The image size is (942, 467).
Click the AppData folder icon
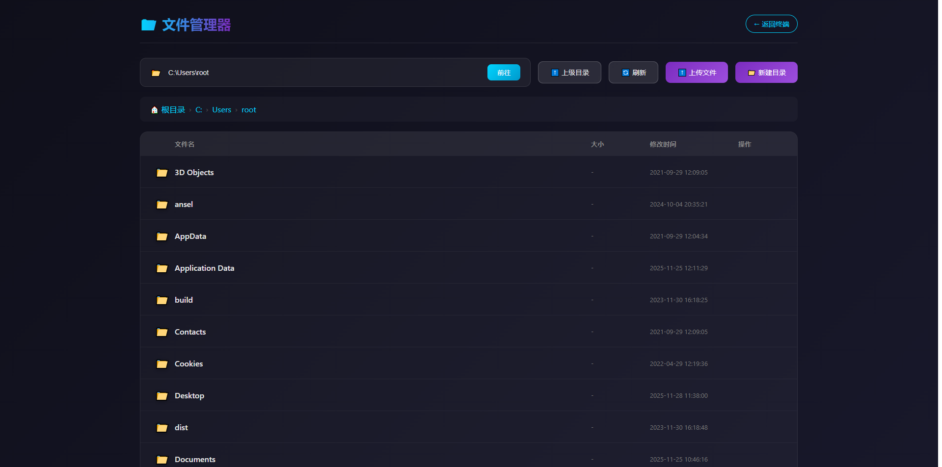(162, 236)
